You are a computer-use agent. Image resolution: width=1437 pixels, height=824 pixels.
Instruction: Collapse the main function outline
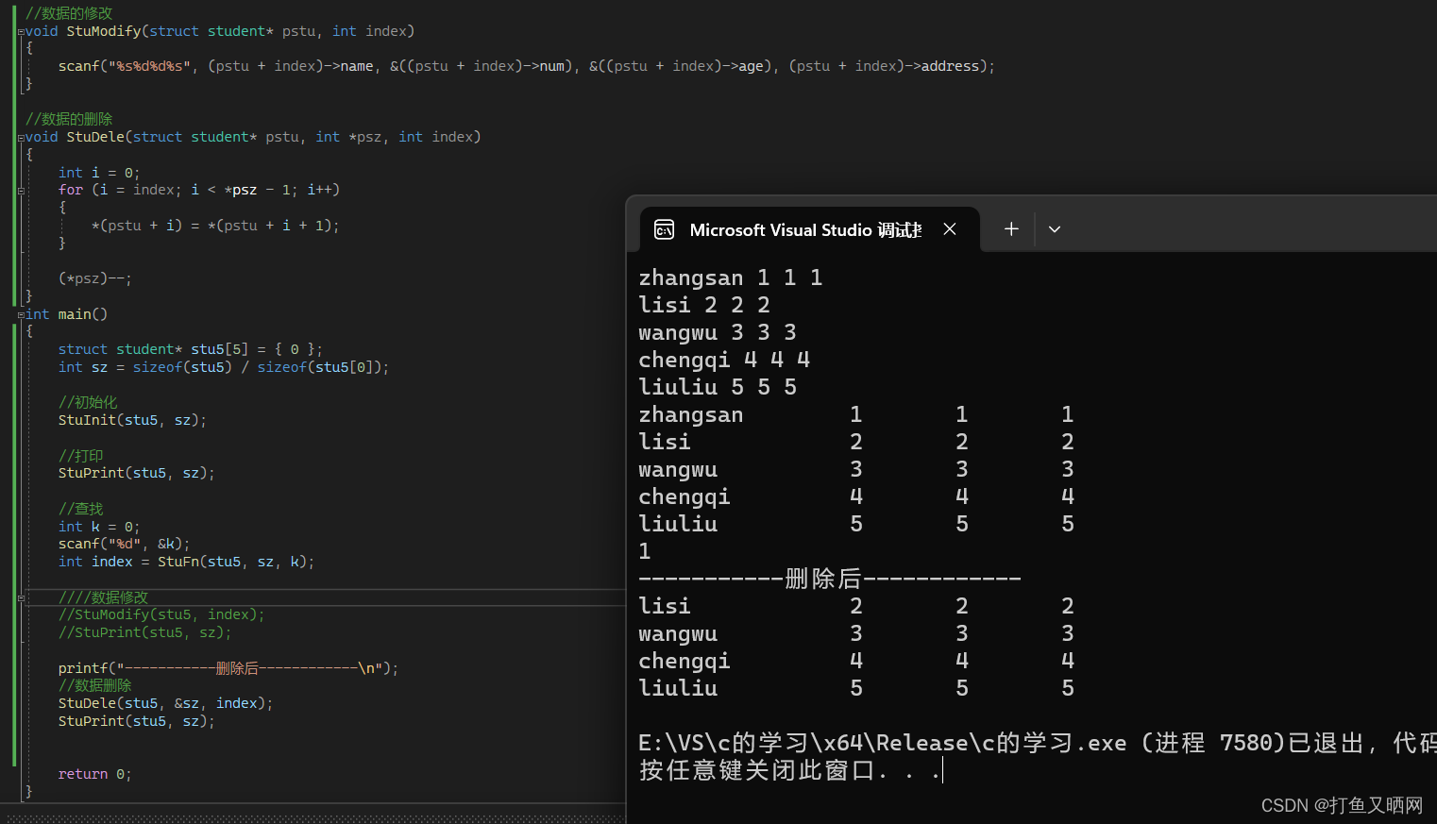pyautogui.click(x=21, y=315)
